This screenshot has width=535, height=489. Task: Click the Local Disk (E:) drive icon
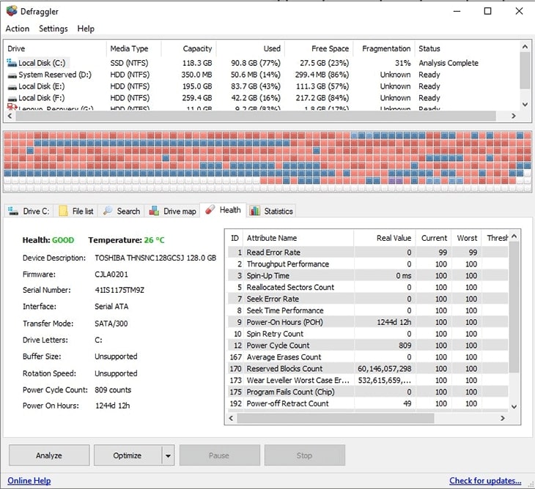tap(12, 86)
